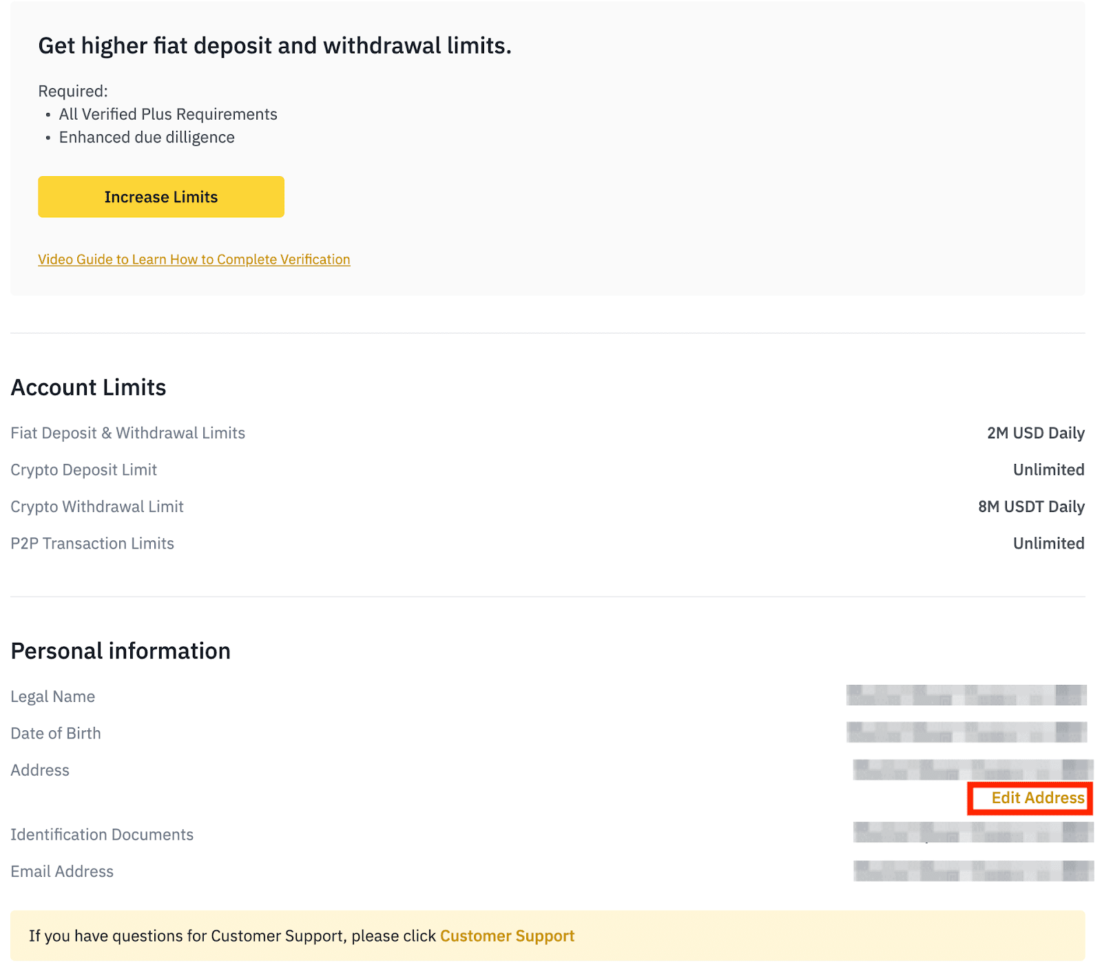Click the 'Get higher fiat deposit' heading
Viewport: 1102px width, 969px height.
[274, 45]
